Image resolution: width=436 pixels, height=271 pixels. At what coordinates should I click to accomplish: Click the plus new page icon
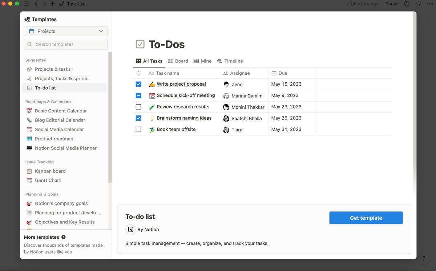tap(52, 4)
